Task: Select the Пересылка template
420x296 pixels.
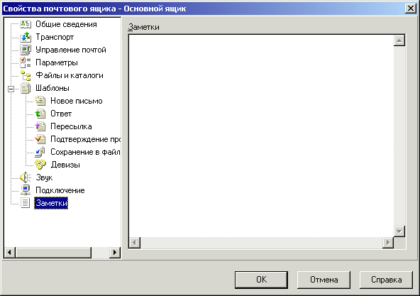Action: click(x=71, y=126)
